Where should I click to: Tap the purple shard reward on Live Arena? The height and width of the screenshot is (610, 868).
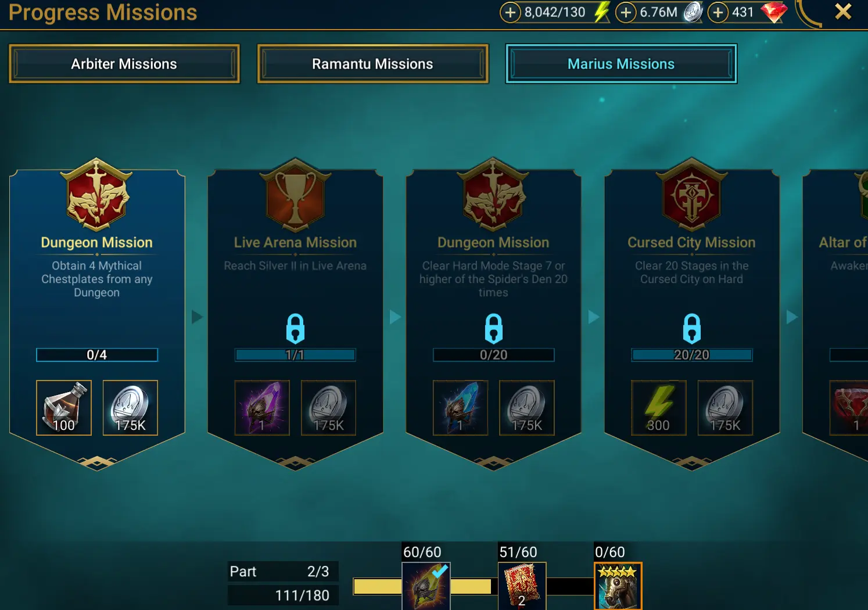(262, 408)
